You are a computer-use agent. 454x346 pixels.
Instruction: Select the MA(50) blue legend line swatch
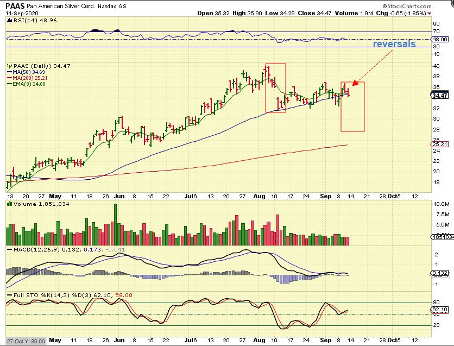9,72
